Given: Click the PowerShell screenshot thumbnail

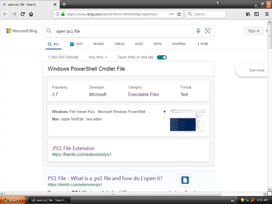Looking at the screenshot, I should pos(187,121).
